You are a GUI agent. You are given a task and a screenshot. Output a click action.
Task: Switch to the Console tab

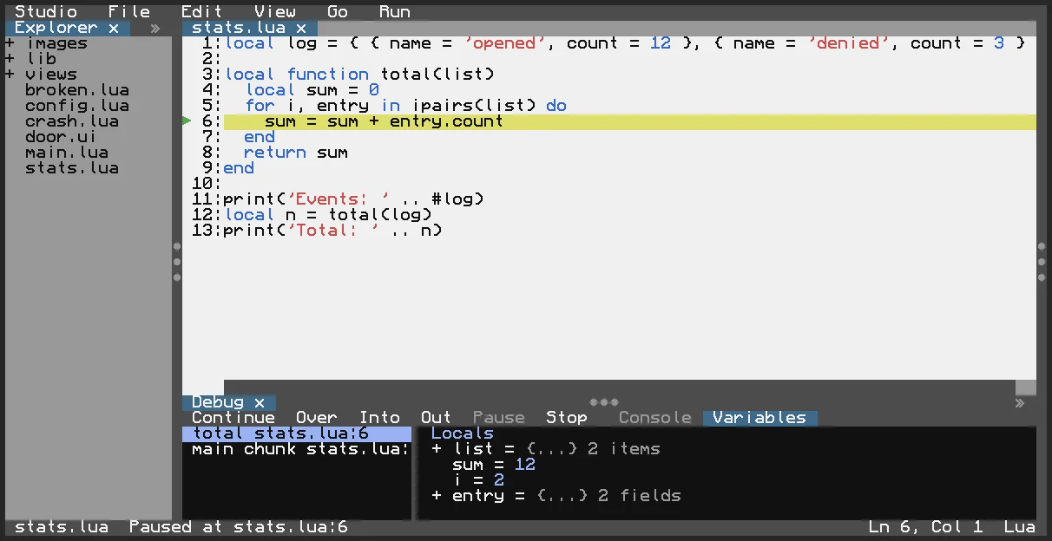coord(655,418)
